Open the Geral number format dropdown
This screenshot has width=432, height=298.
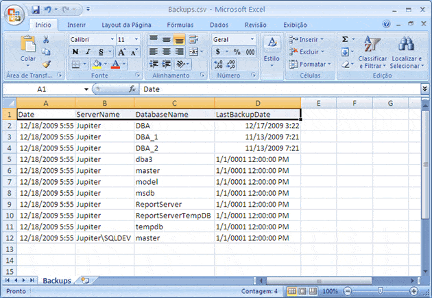tap(252, 39)
